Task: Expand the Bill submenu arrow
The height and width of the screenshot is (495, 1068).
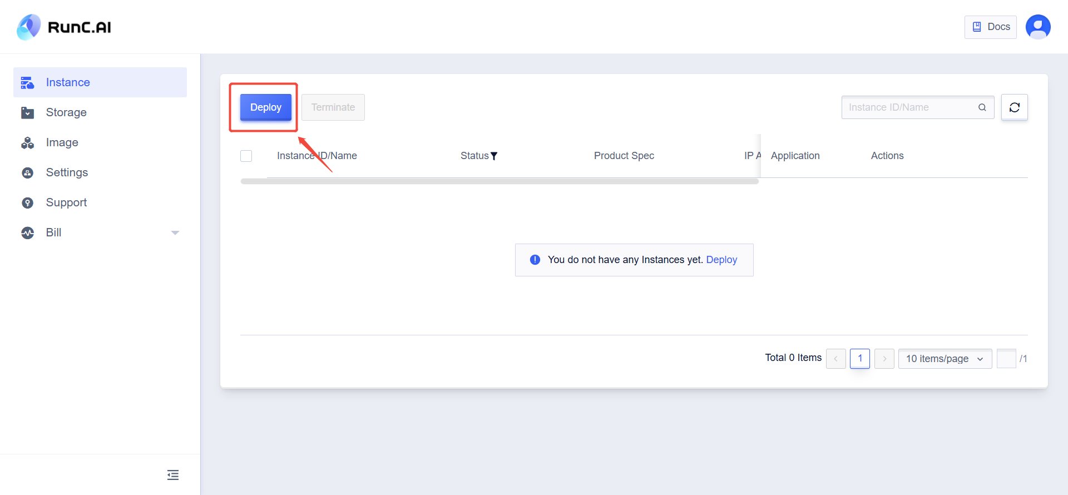Action: [x=175, y=233]
